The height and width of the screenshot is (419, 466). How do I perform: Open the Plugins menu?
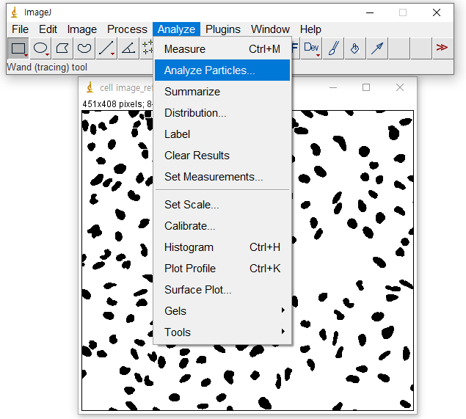223,29
